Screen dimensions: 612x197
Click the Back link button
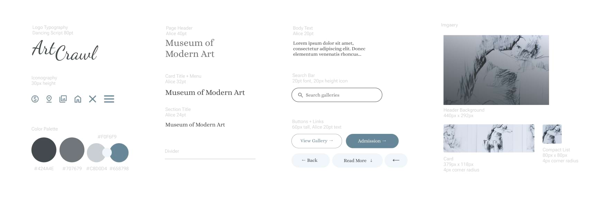point(310,160)
